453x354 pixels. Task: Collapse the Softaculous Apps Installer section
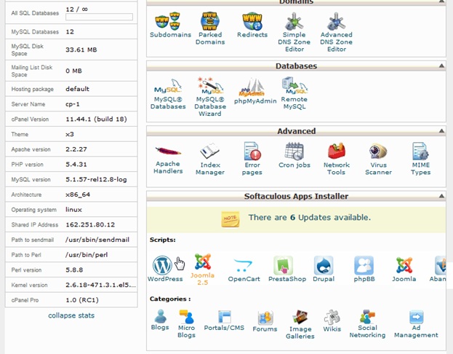tap(441, 196)
